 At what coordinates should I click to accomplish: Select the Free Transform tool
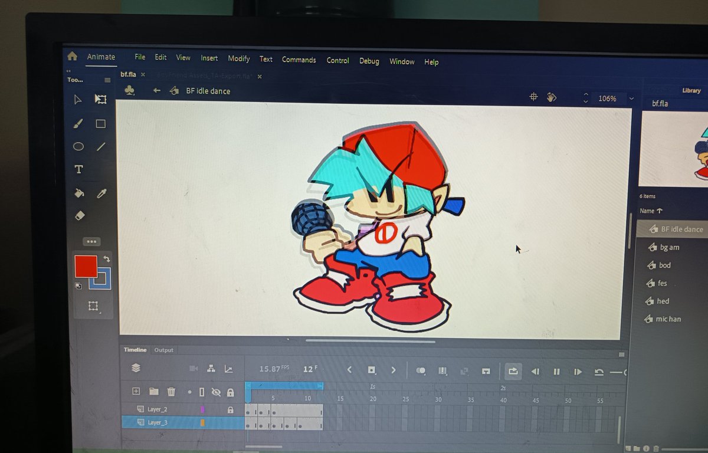(101, 99)
